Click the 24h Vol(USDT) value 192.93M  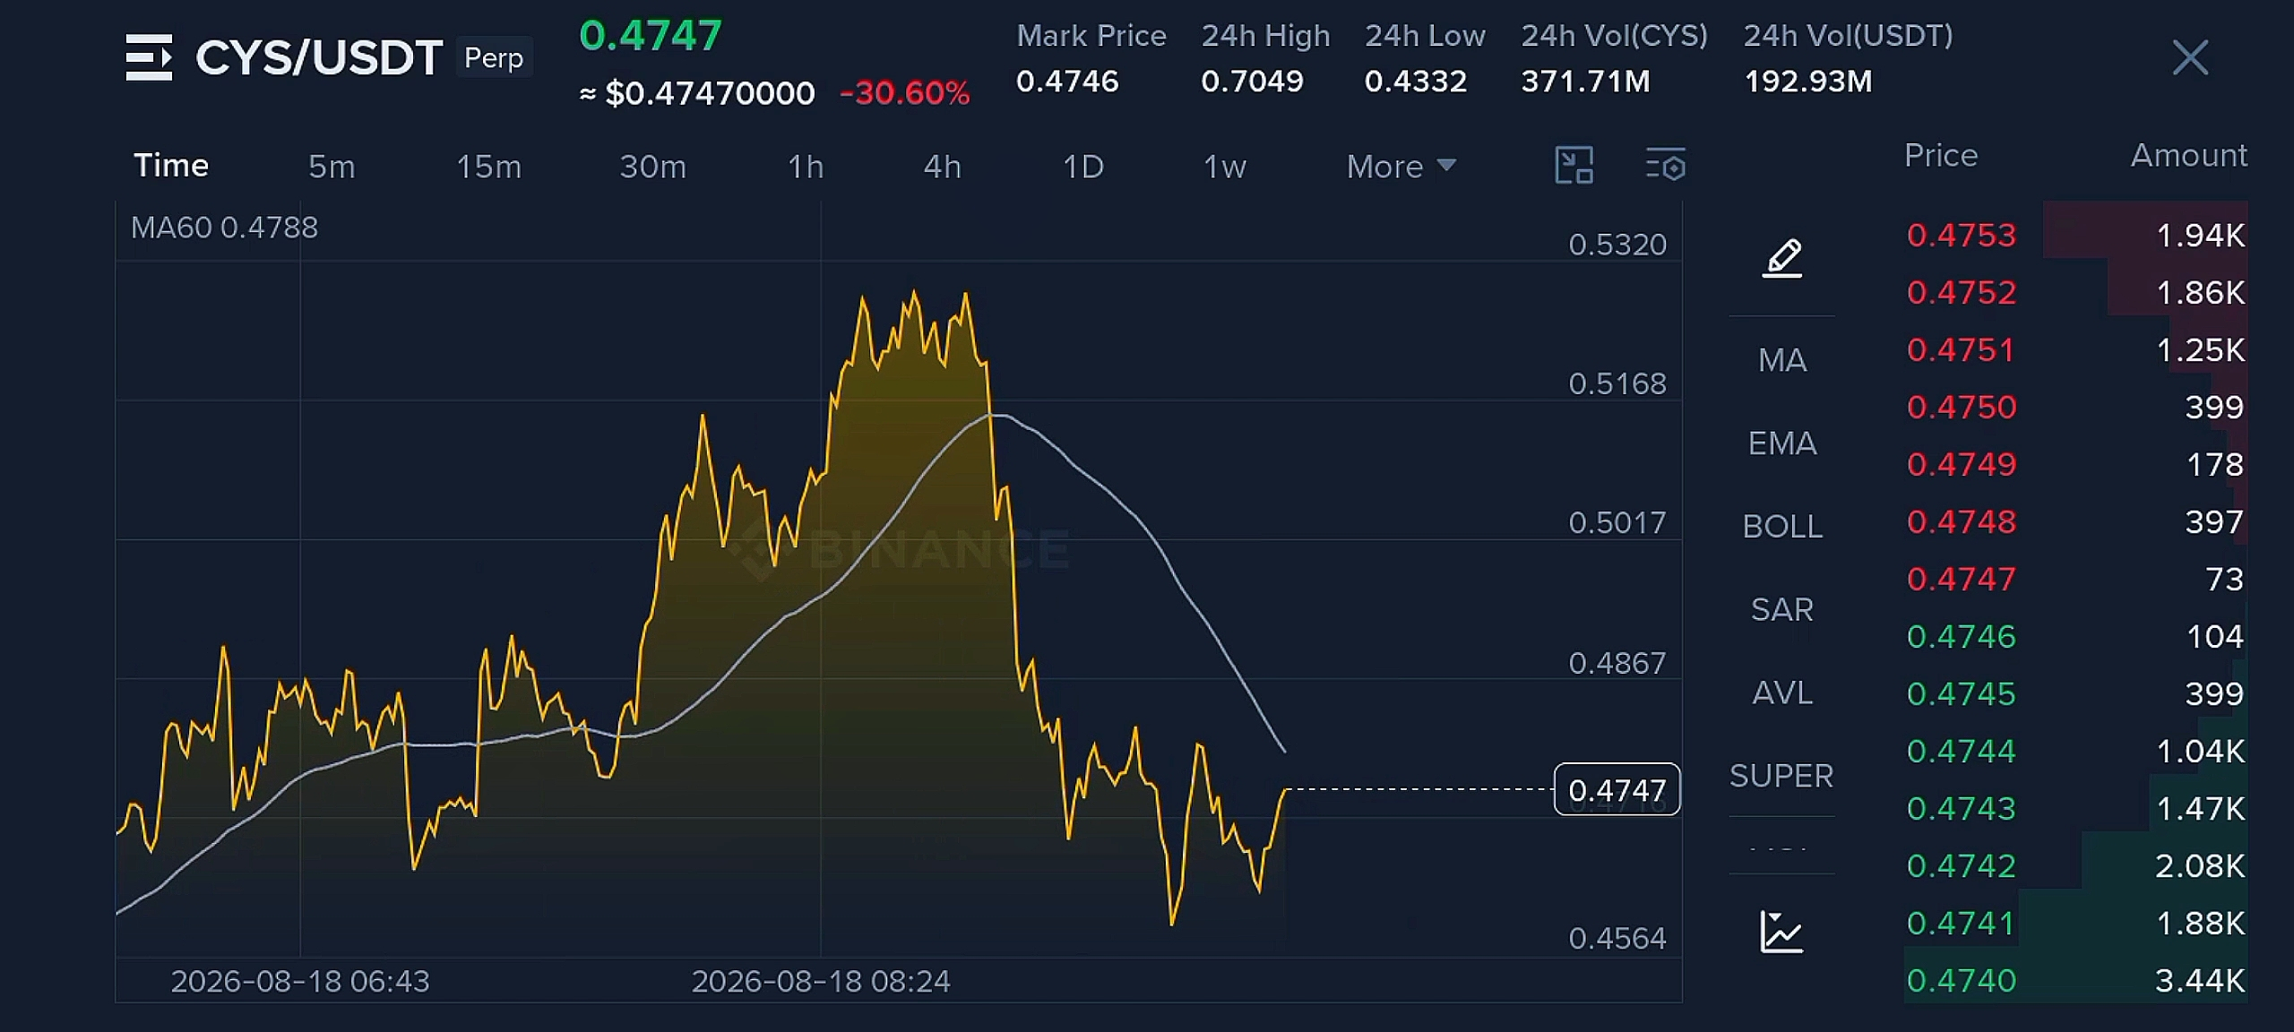coord(1807,82)
